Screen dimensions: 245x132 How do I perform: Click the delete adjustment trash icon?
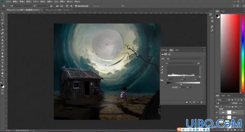tap(202, 102)
